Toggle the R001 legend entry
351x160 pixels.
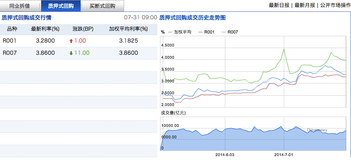click(206, 32)
